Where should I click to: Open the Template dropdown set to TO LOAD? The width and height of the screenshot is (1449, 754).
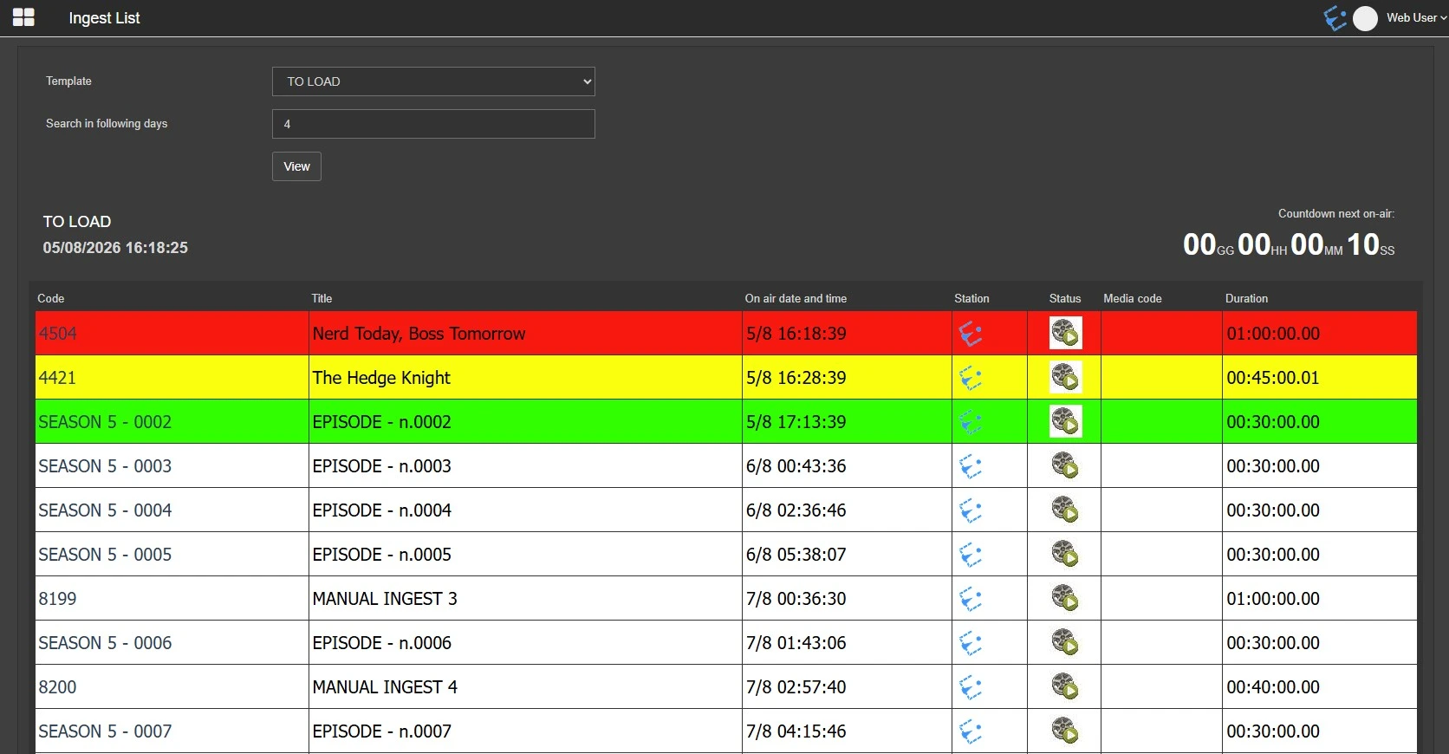point(433,81)
